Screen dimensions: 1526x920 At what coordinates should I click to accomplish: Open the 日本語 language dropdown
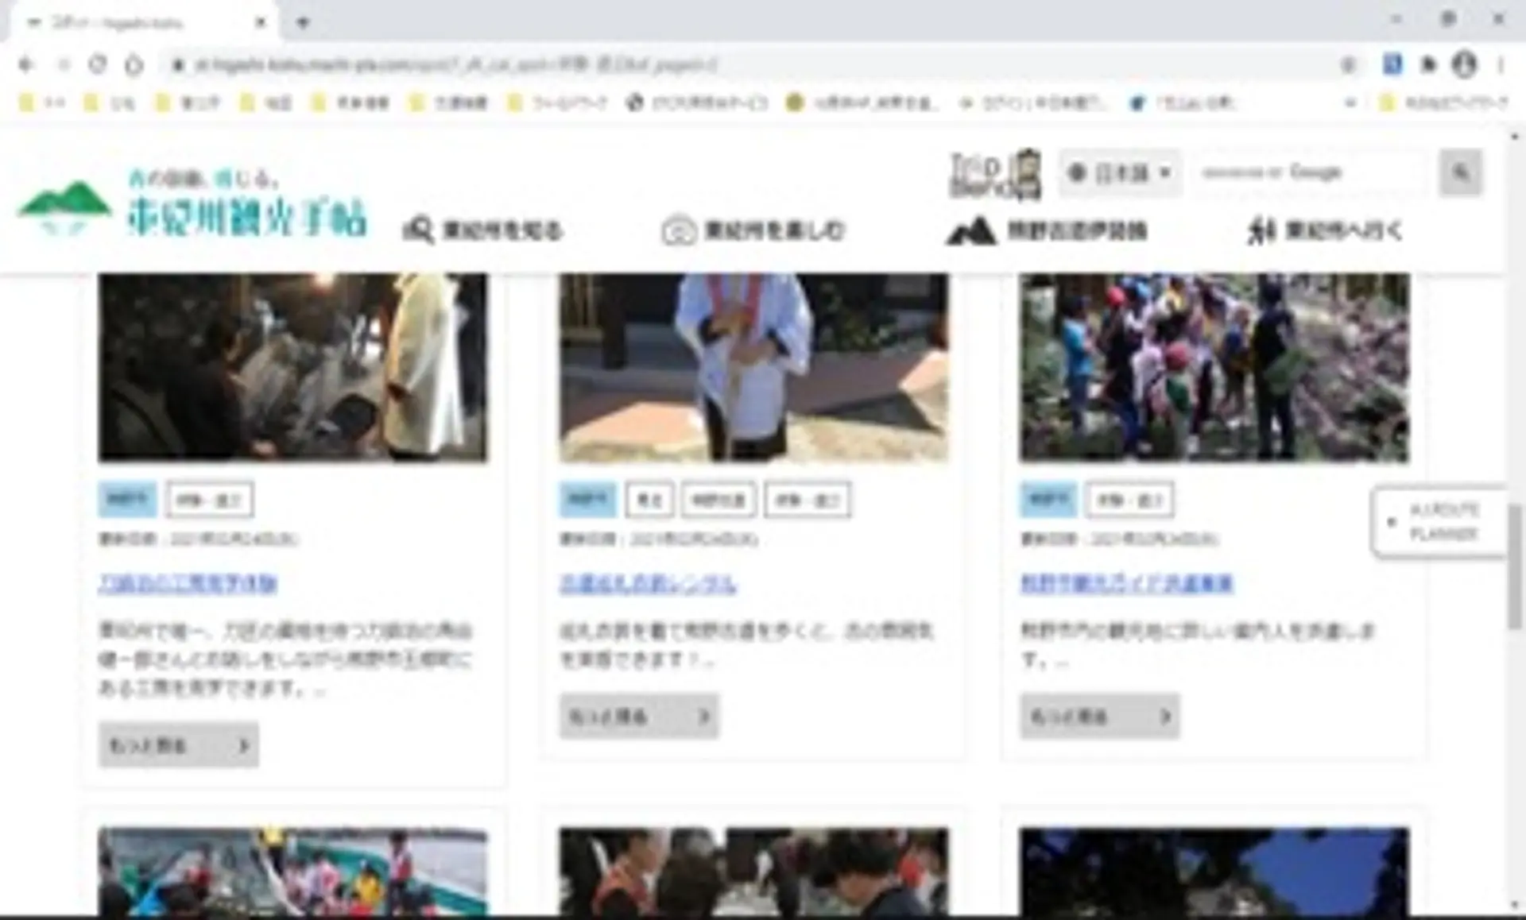pos(1120,172)
